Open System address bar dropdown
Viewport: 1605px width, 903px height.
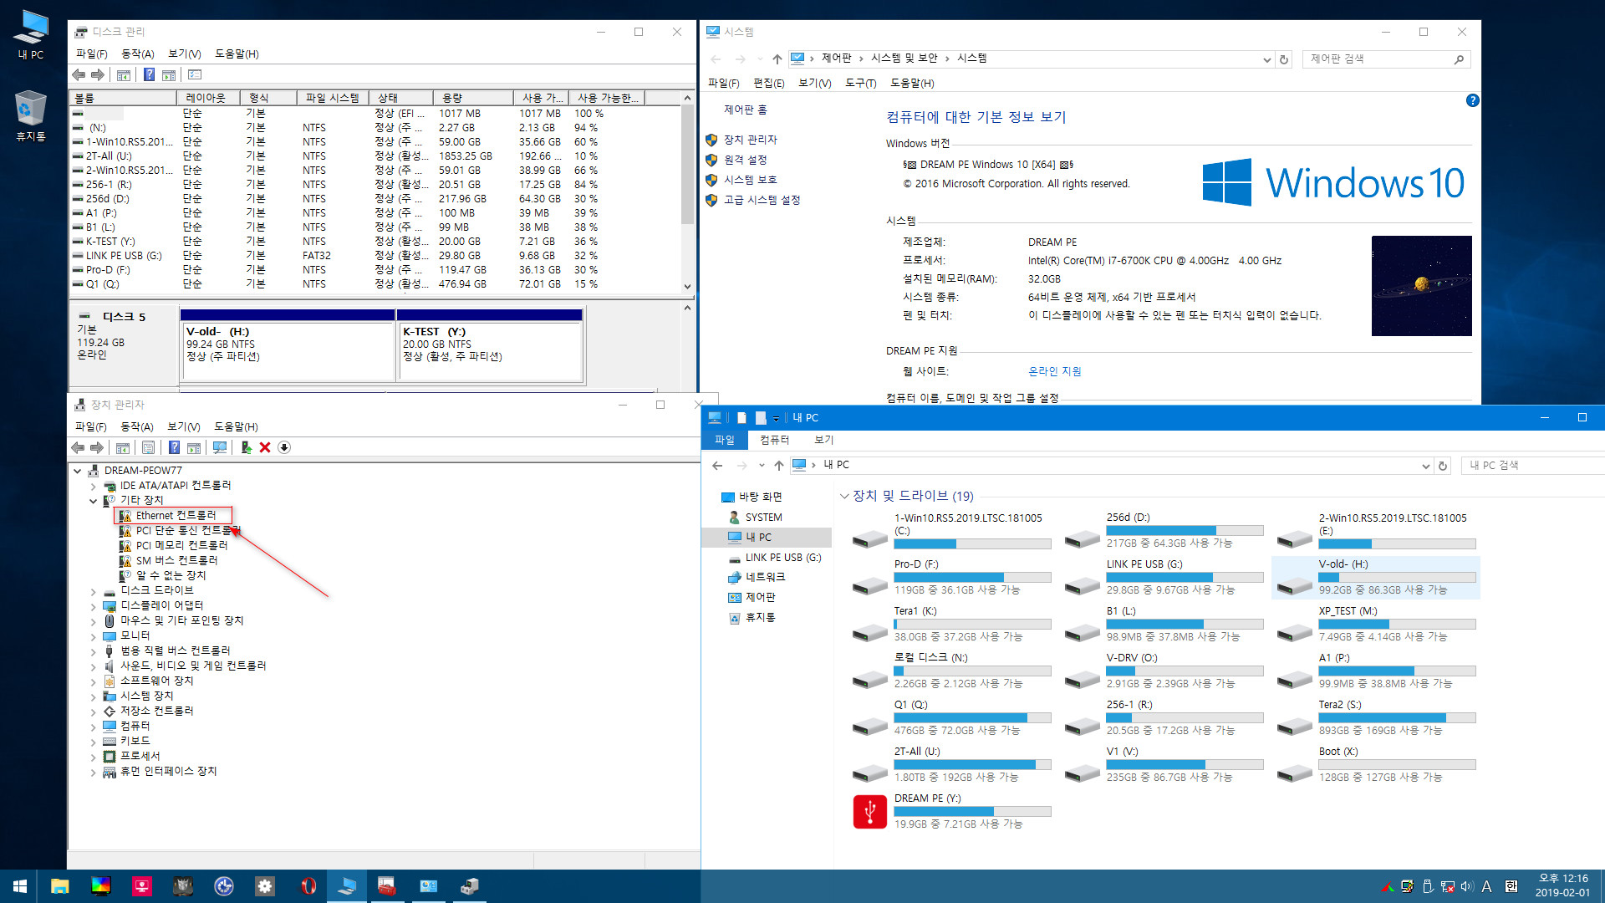coord(1266,59)
